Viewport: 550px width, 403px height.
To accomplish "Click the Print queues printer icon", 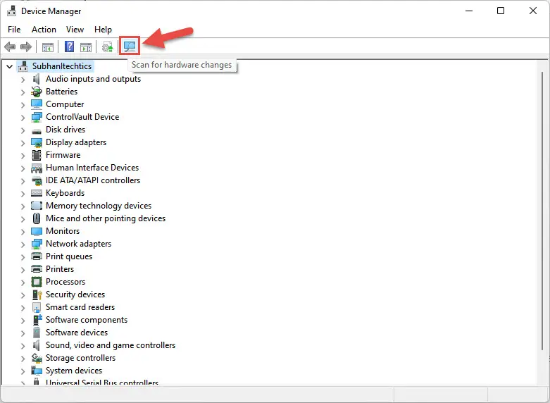I will pos(37,256).
